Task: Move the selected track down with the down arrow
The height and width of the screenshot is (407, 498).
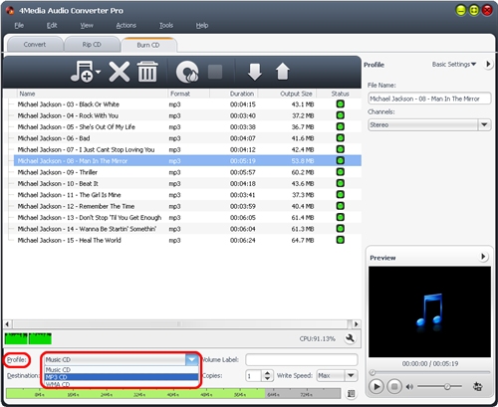Action: [255, 72]
